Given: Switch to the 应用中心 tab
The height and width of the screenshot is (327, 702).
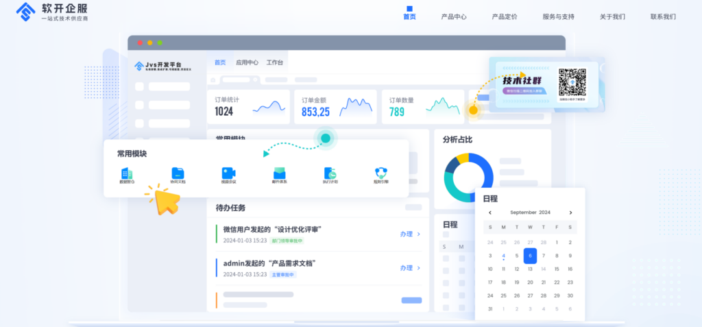Looking at the screenshot, I should pyautogui.click(x=247, y=62).
